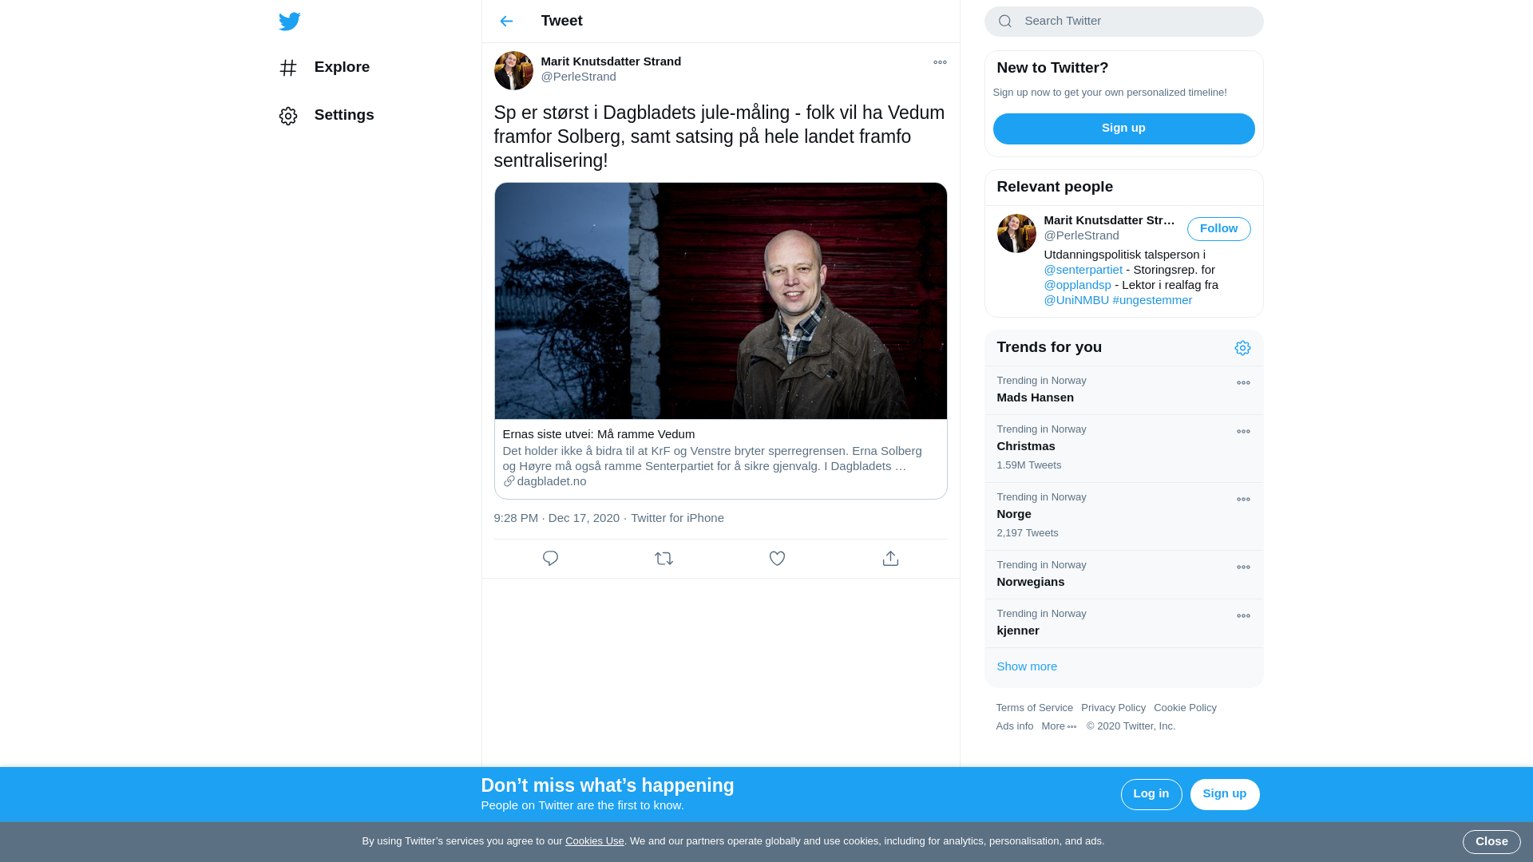1533x862 pixels.
Task: Open the @UniNMBU mention
Action: (x=1076, y=300)
